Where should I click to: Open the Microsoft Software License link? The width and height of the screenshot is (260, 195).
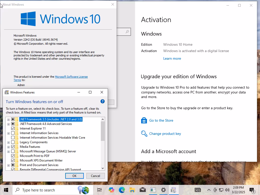pyautogui.click(x=71, y=77)
